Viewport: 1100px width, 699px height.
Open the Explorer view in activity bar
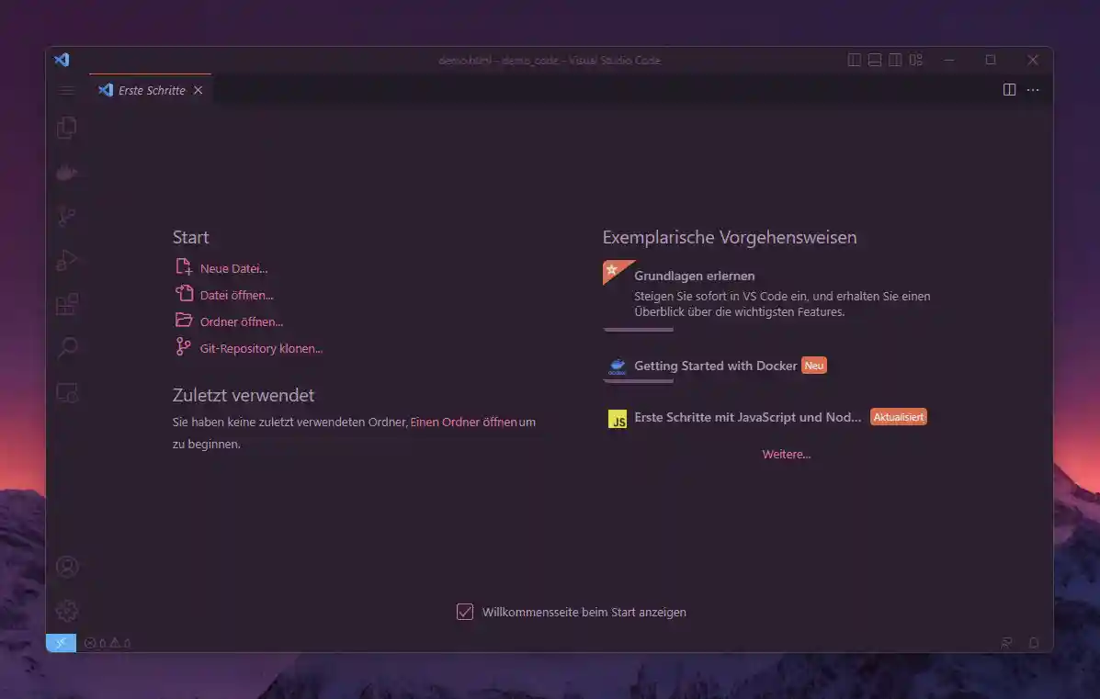67,128
